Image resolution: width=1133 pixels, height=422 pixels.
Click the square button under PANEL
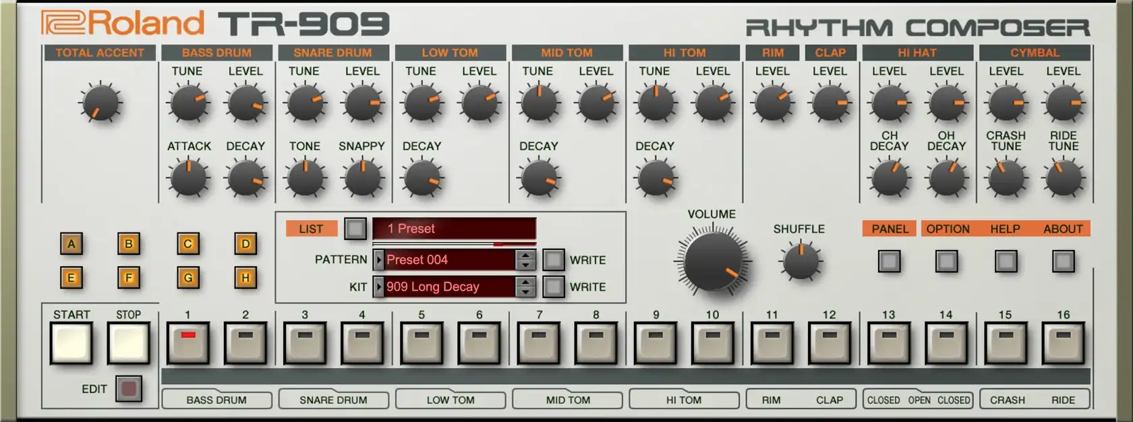[x=889, y=261]
